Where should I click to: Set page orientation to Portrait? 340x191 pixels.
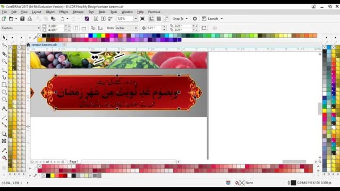[76, 28]
